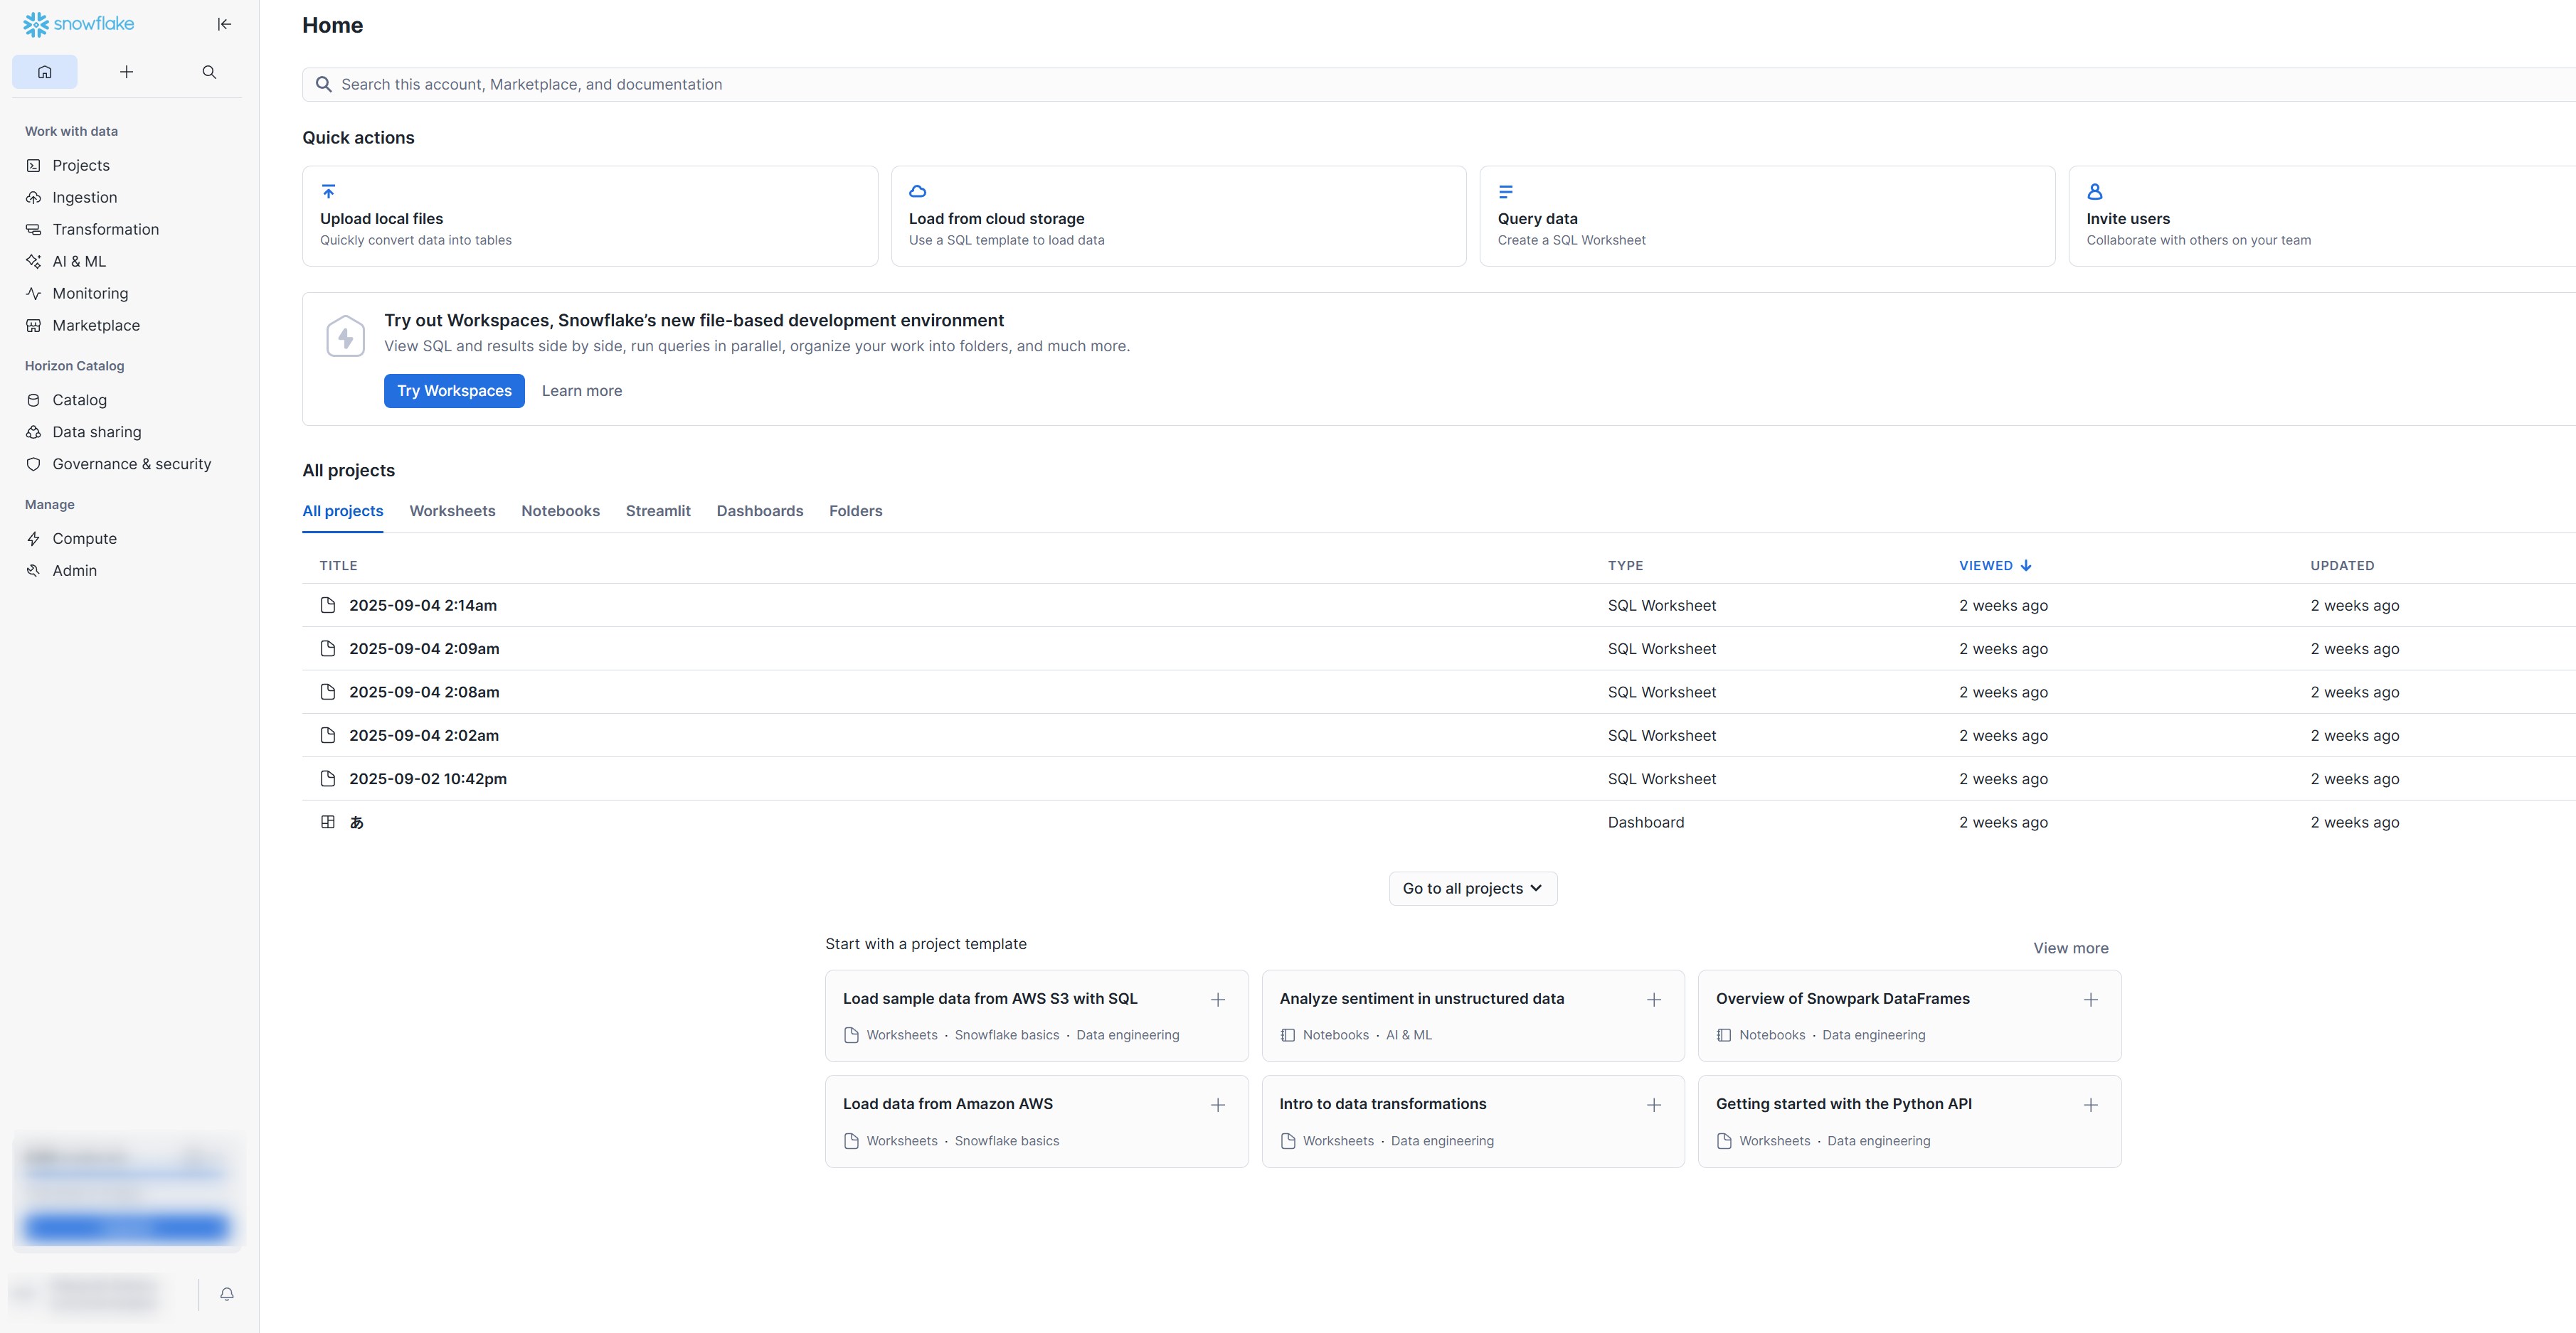The height and width of the screenshot is (1333, 2576).
Task: Collapse the left sidebar with arrow icon
Action: (x=224, y=24)
